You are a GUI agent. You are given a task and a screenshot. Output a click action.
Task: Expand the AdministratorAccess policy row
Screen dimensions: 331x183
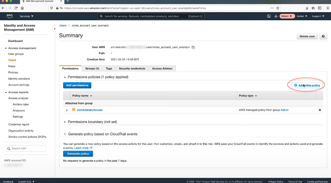click(67, 110)
